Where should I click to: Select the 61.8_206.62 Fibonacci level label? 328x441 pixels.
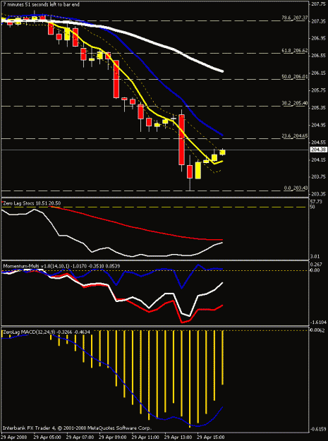click(295, 50)
